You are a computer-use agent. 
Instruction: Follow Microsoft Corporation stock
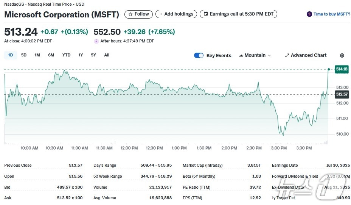click(139, 14)
